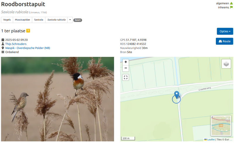
Task: Select Muscicapidae in the breadcrumb
Action: [x=23, y=20]
